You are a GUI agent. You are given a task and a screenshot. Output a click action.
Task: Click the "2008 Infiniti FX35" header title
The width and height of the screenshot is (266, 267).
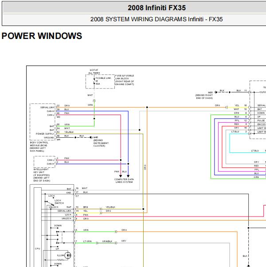156,8
